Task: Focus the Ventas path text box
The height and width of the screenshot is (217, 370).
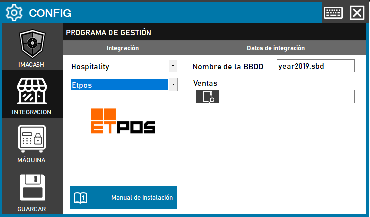Action: (x=288, y=97)
